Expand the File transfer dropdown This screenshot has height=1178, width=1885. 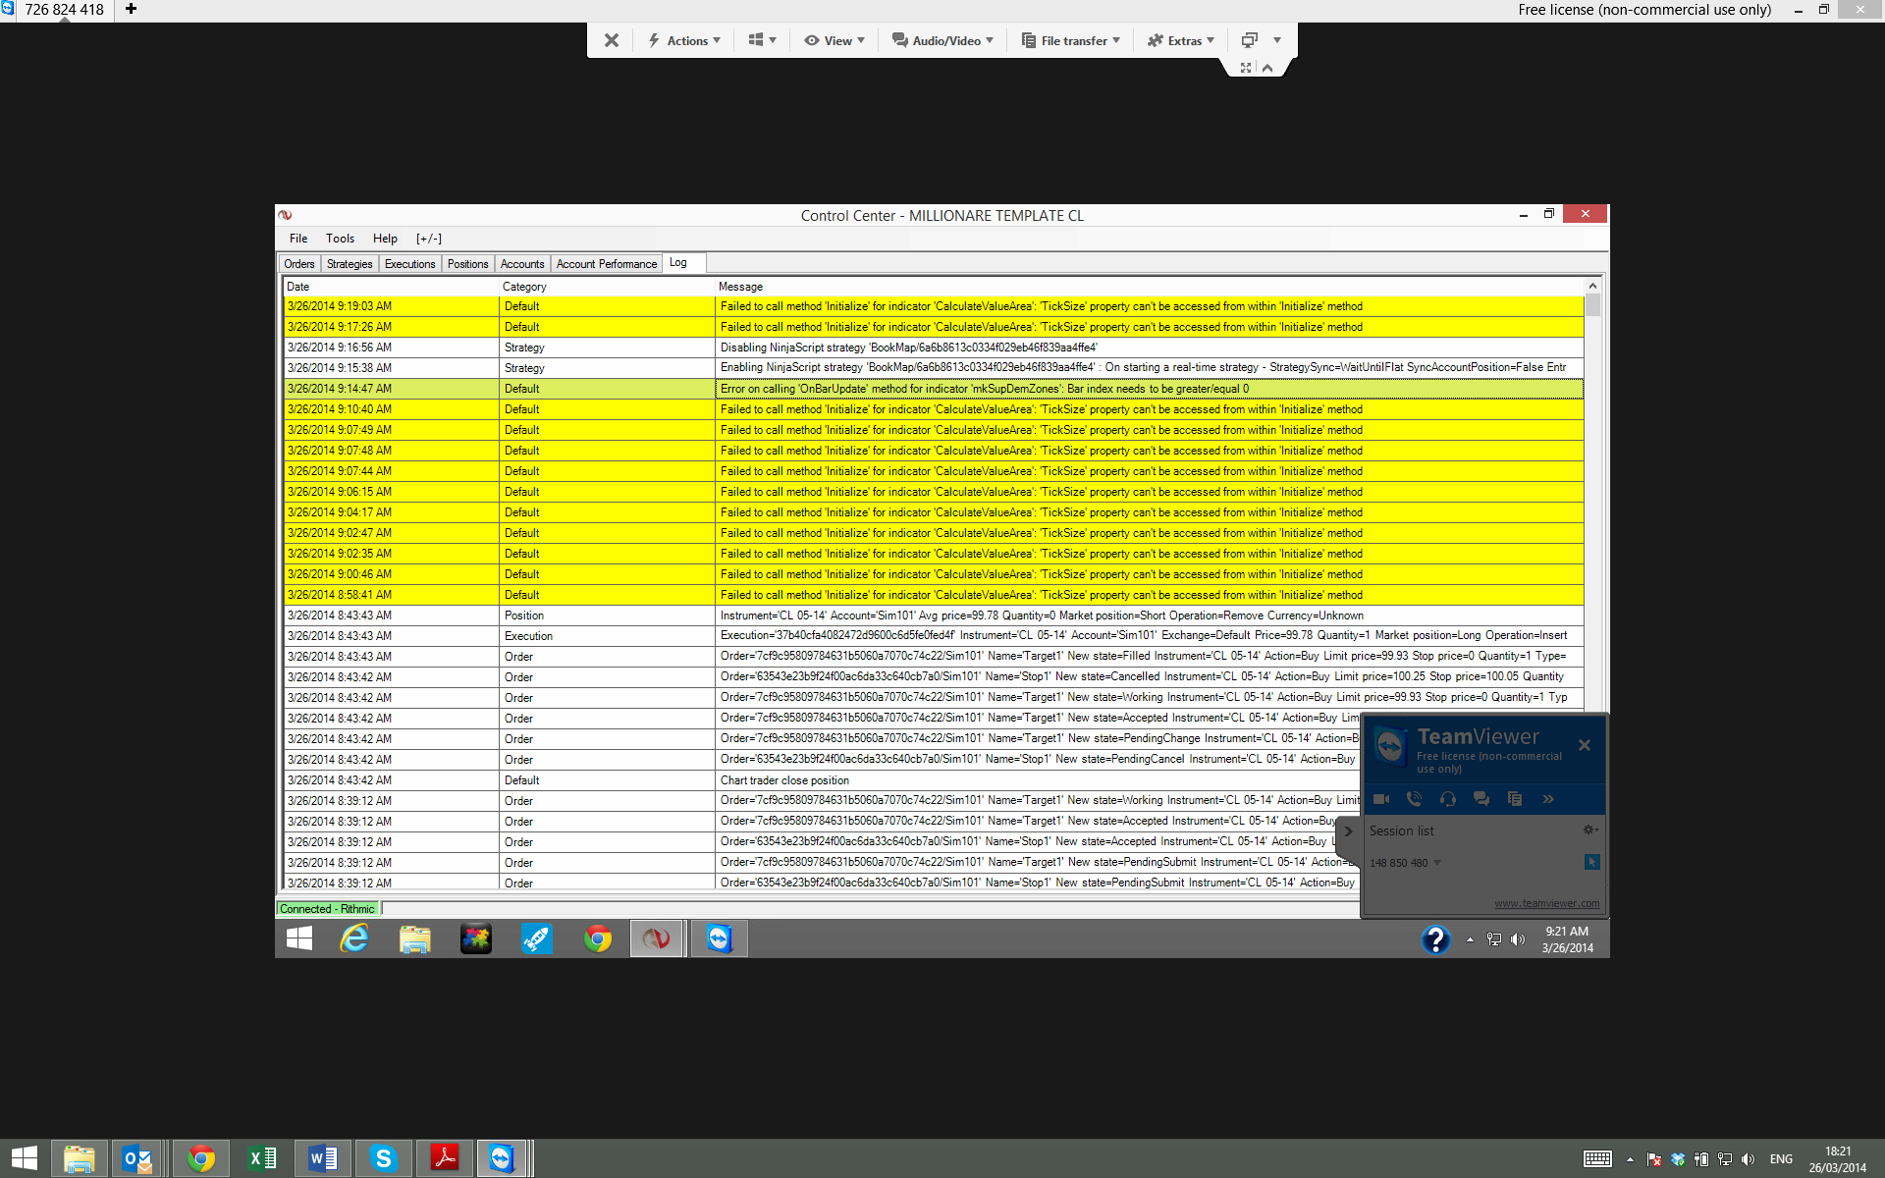tap(1071, 40)
